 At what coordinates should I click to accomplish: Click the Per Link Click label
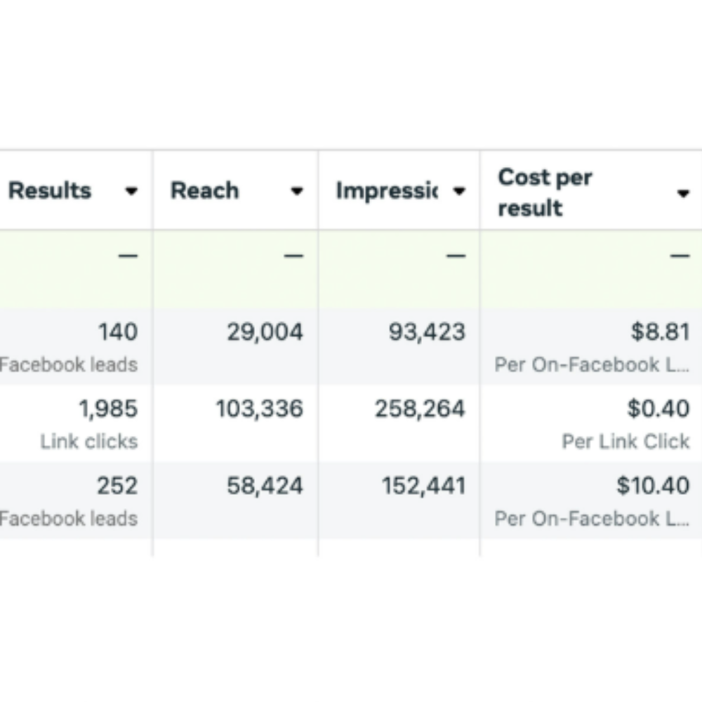click(x=625, y=442)
